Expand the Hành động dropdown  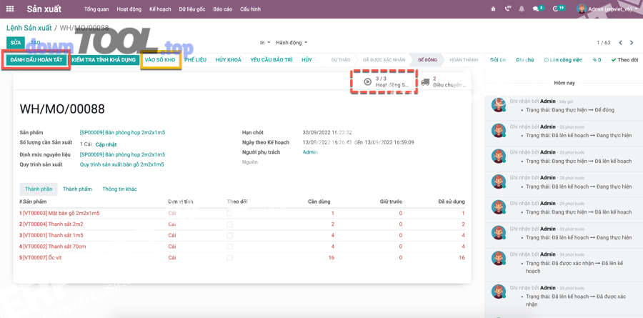click(291, 43)
